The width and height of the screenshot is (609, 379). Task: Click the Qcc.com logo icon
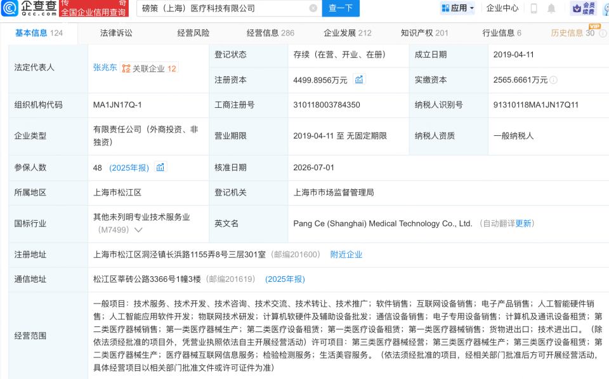pyautogui.click(x=10, y=8)
